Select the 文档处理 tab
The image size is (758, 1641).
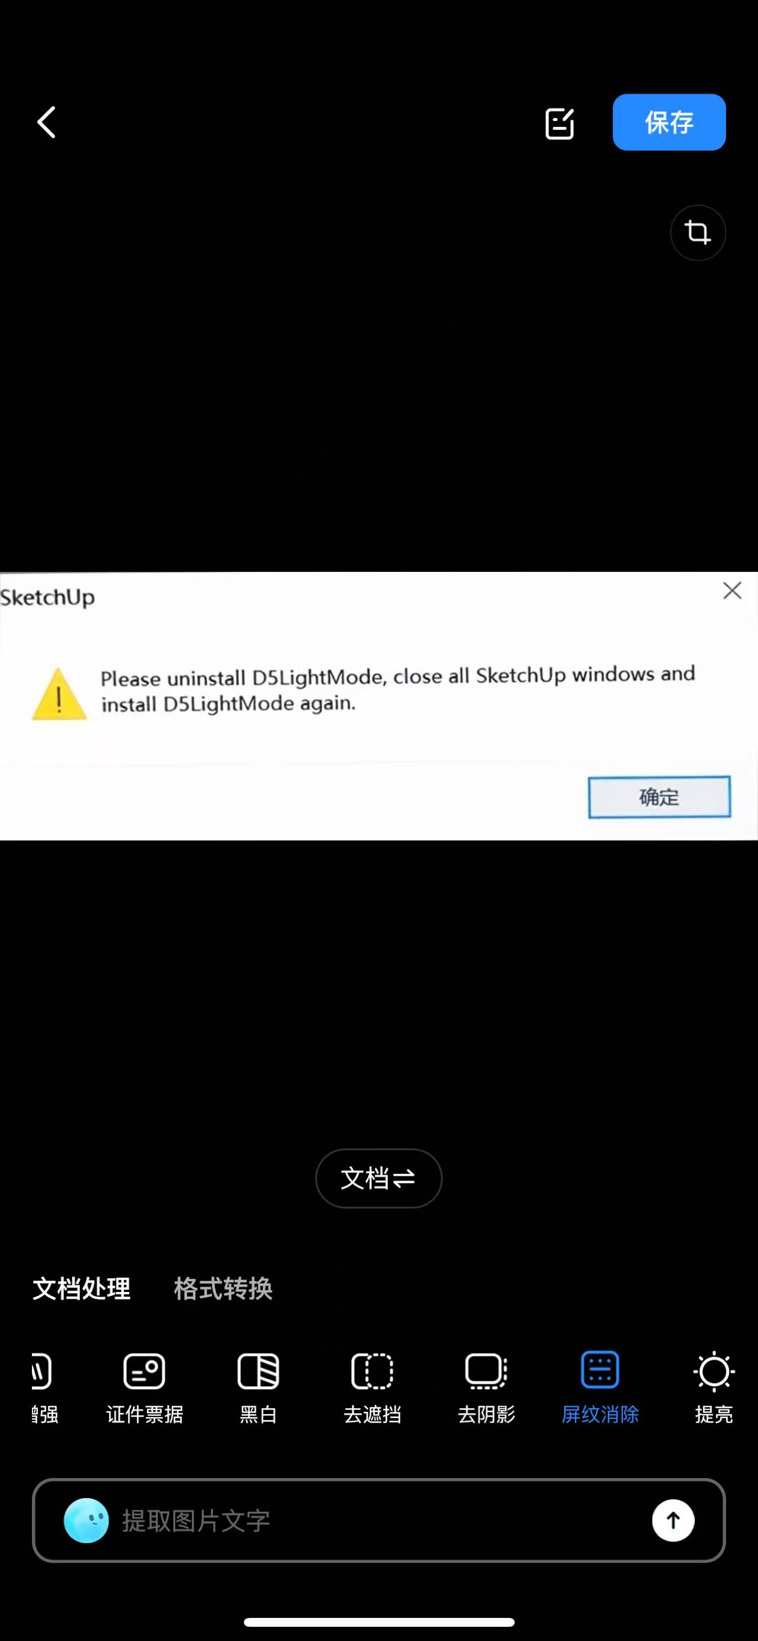(82, 1289)
